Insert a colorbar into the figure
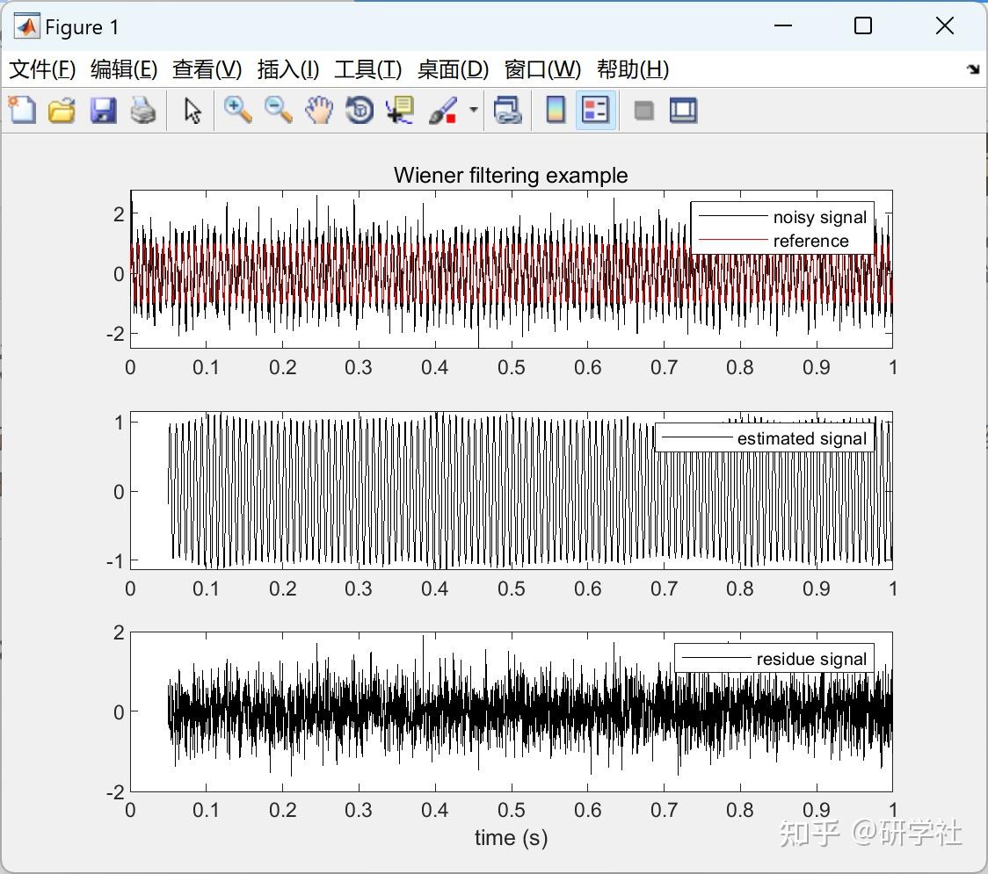This screenshot has width=988, height=874. point(555,110)
